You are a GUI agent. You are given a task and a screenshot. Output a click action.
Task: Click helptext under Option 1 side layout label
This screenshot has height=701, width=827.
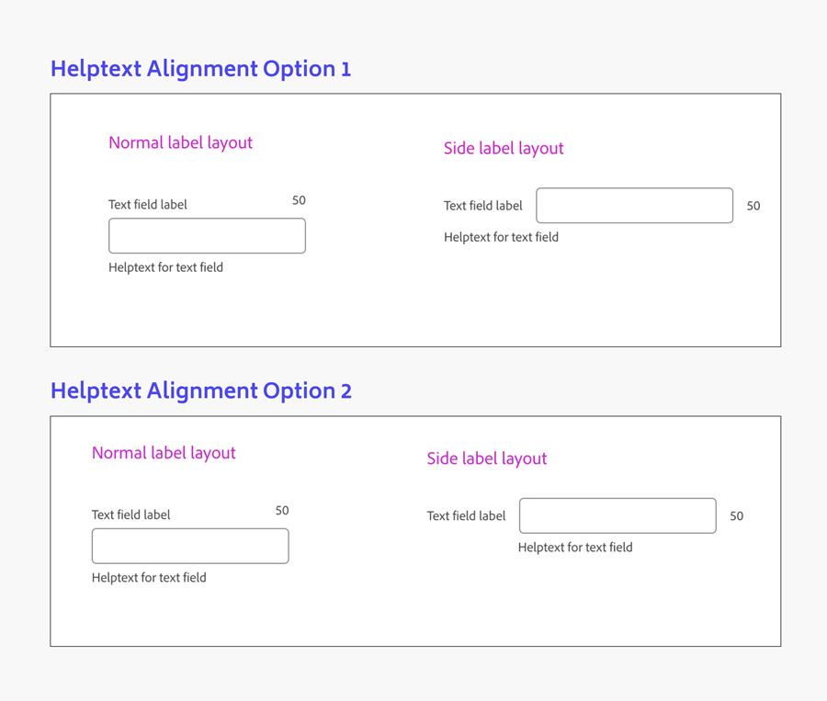click(x=501, y=237)
